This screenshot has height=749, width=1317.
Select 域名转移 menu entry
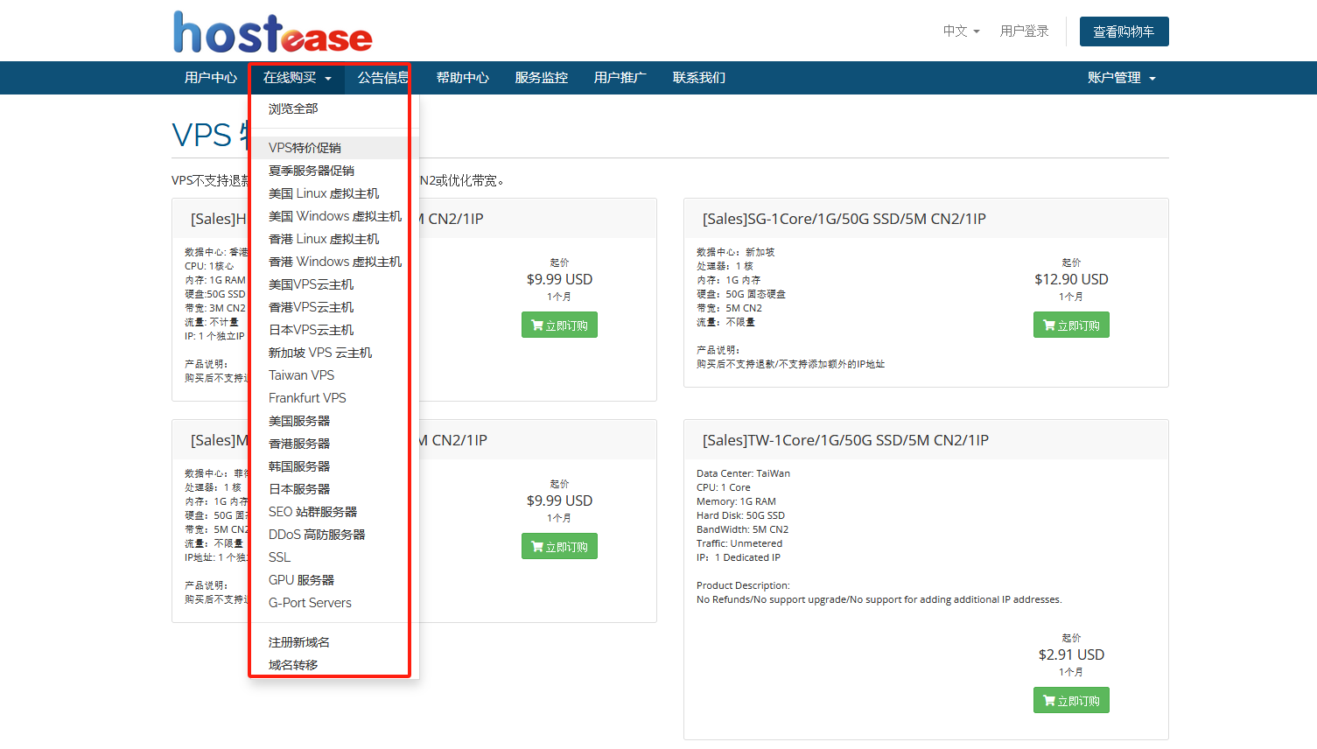(x=334, y=665)
